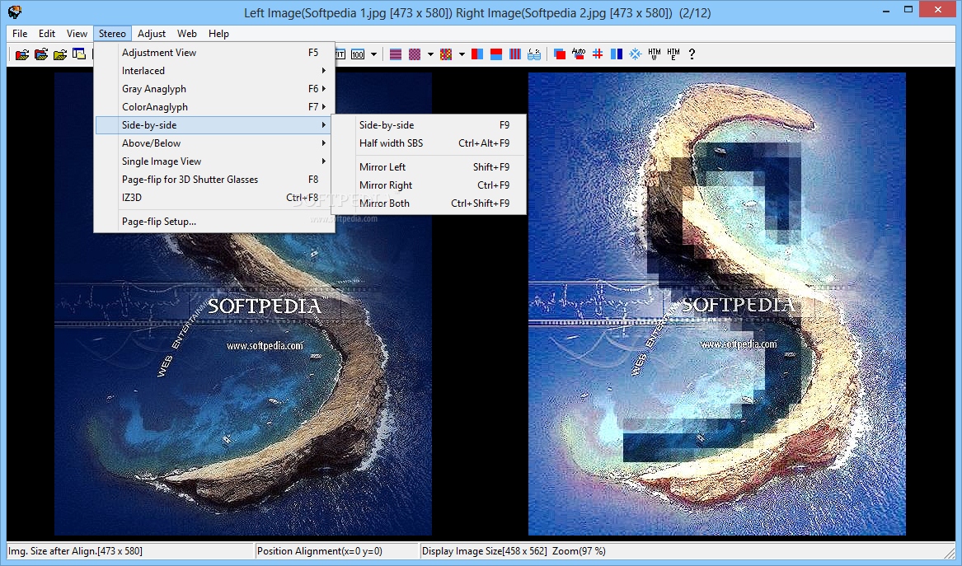Click the two blue panels toolbar icon
This screenshot has width=962, height=566.
click(x=617, y=54)
